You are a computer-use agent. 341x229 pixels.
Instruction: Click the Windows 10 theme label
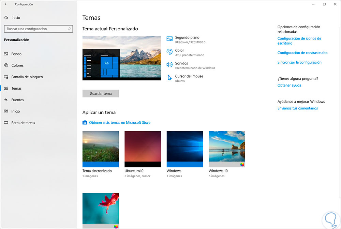coord(218,171)
